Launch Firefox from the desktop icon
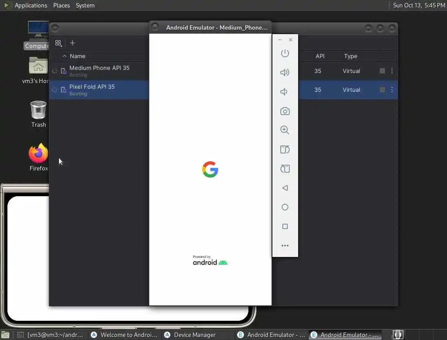 click(38, 157)
